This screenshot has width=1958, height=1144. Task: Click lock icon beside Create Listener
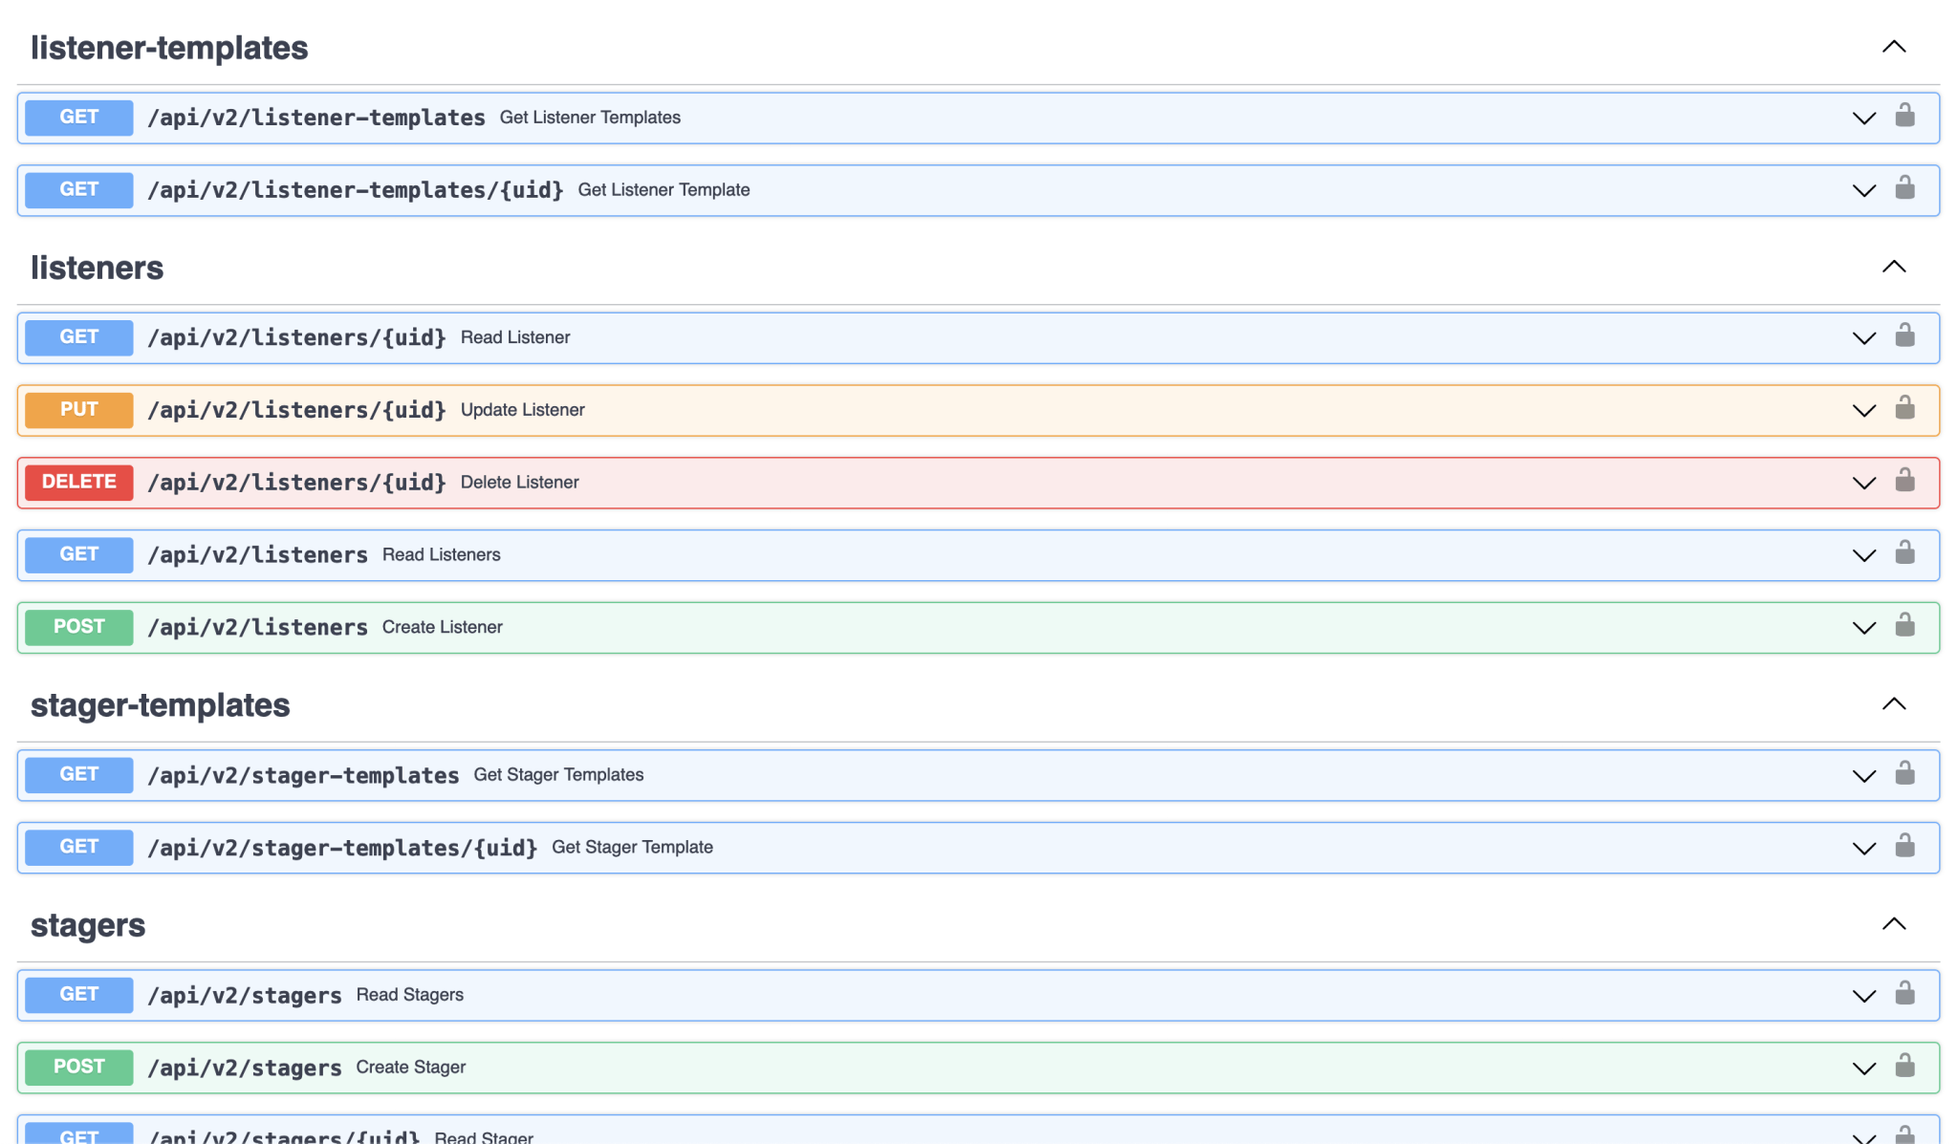[x=1904, y=626]
